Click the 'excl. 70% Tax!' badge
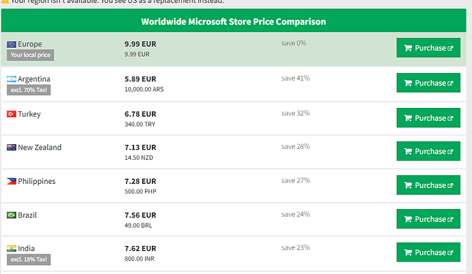Screen dimensions: 472x274 click(30, 90)
